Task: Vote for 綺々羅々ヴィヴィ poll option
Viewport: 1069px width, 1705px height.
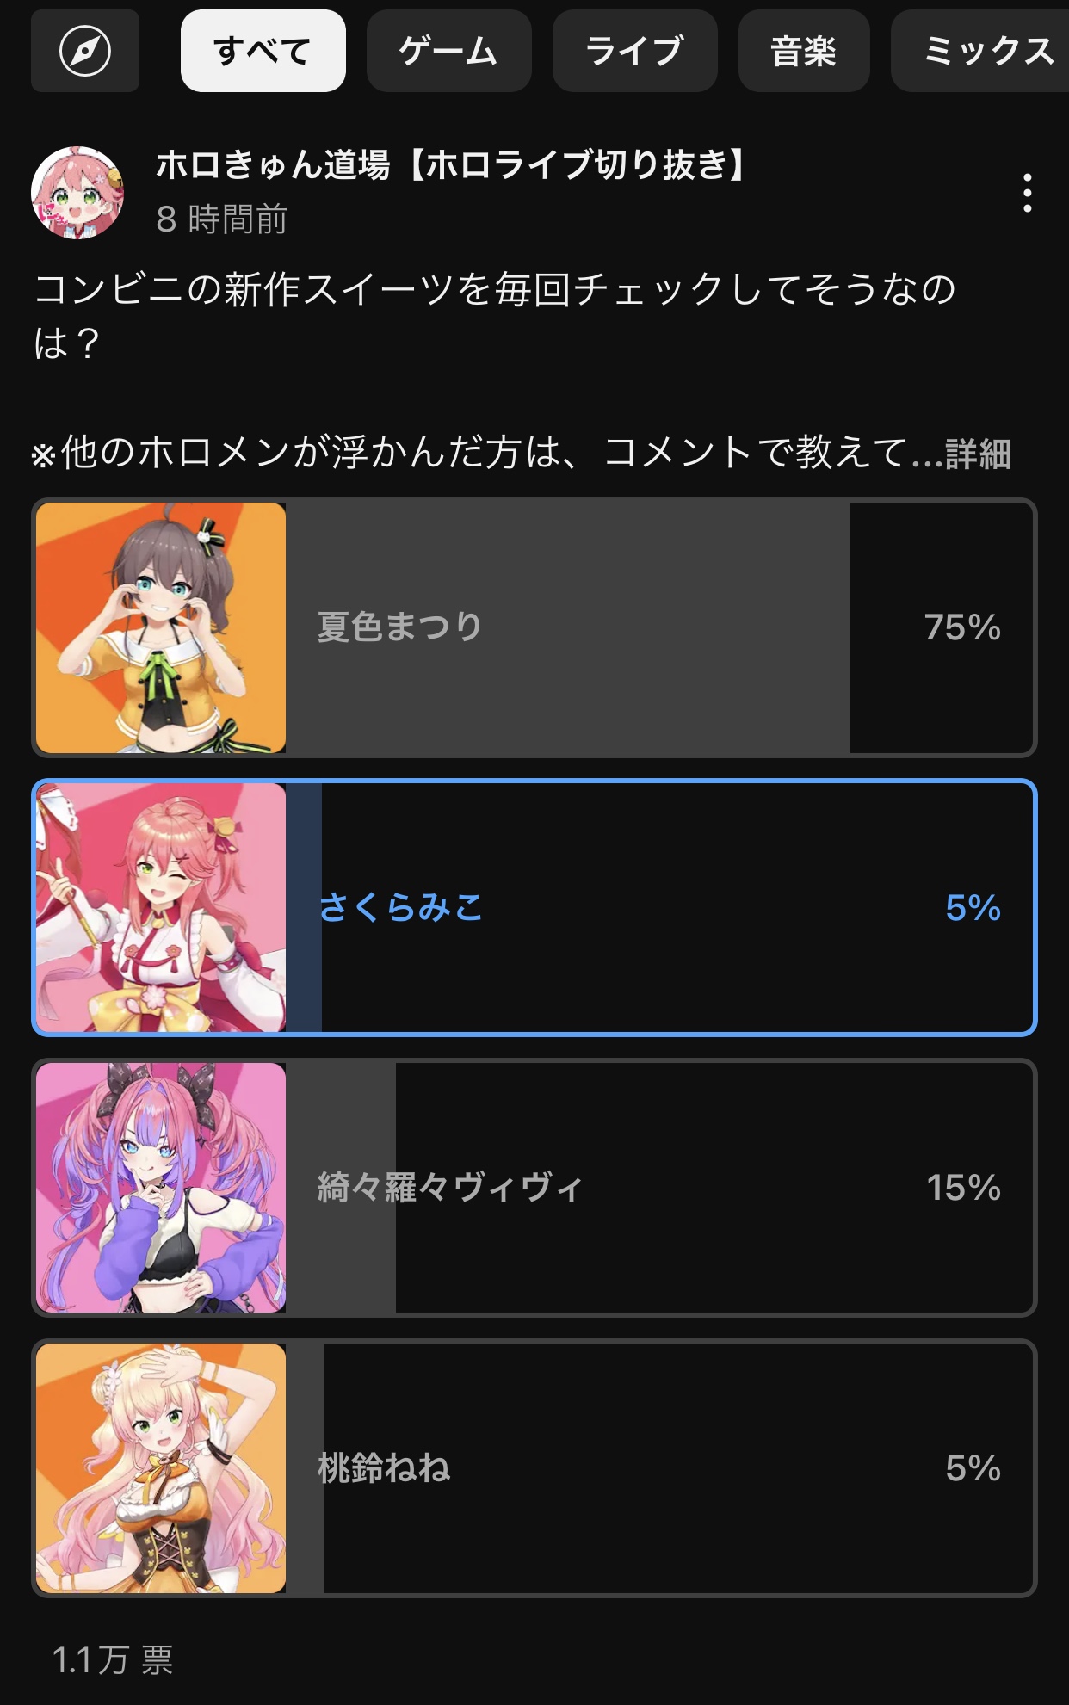Action: pos(534,1188)
